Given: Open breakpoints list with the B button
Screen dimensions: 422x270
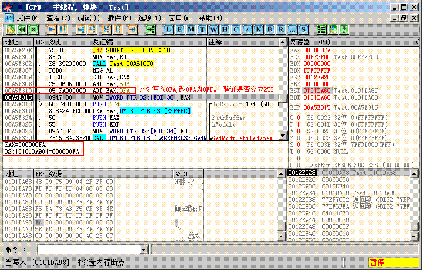Looking at the screenshot, I should (270, 29).
